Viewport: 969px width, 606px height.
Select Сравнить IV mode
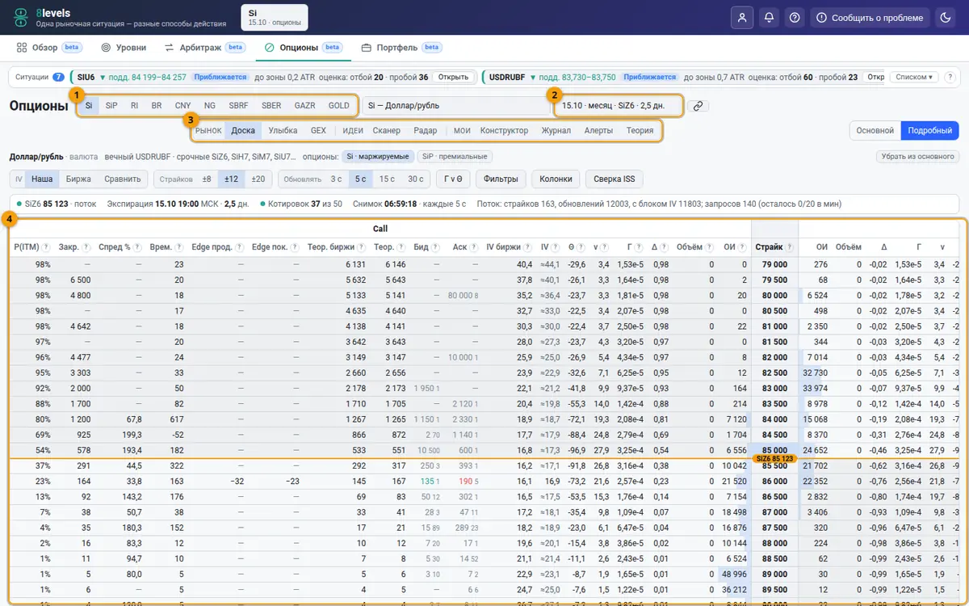pos(122,179)
